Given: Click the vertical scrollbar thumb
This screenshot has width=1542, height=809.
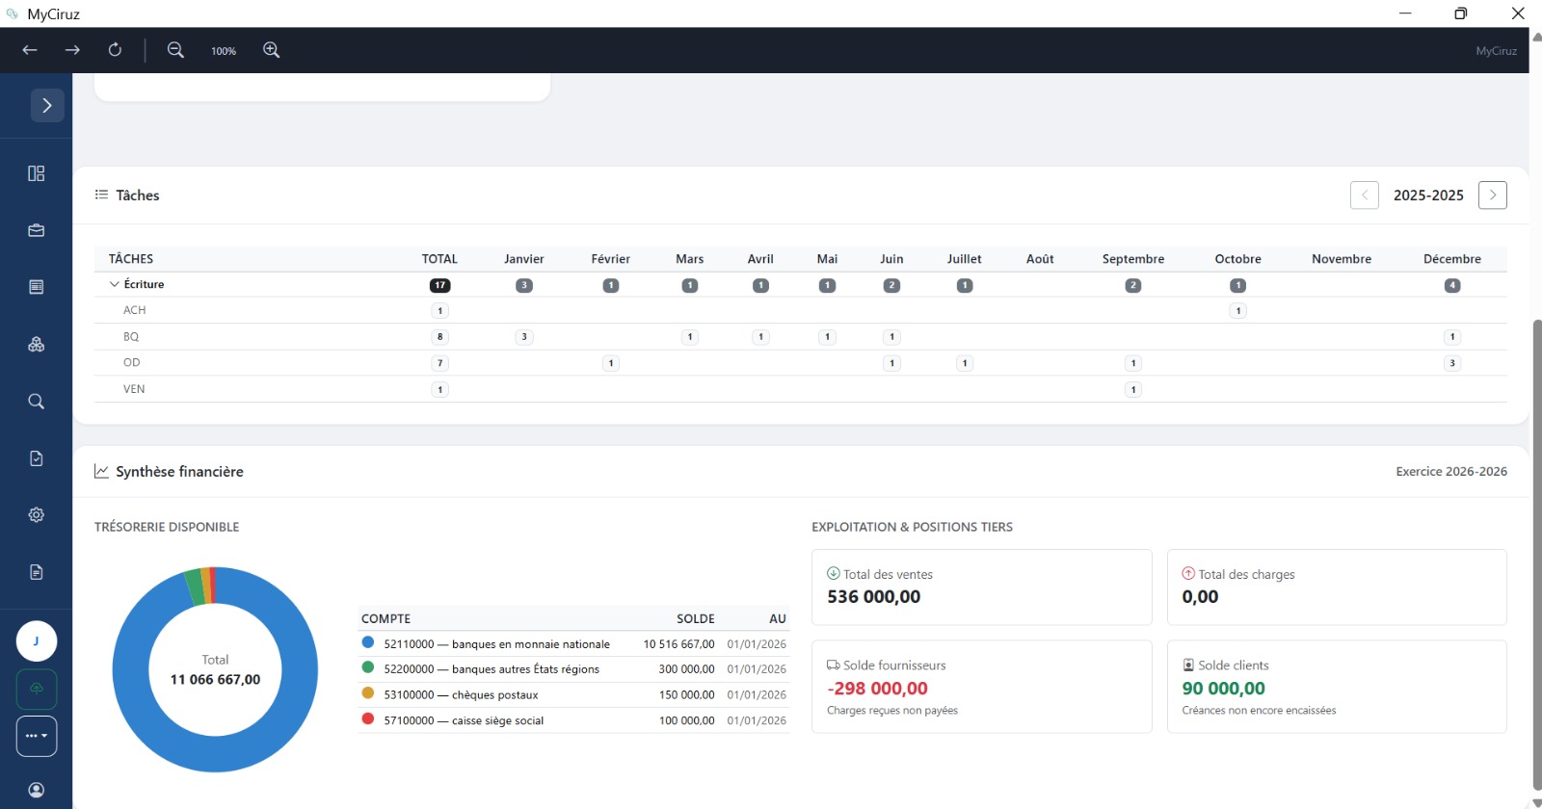Looking at the screenshot, I should tap(1537, 554).
